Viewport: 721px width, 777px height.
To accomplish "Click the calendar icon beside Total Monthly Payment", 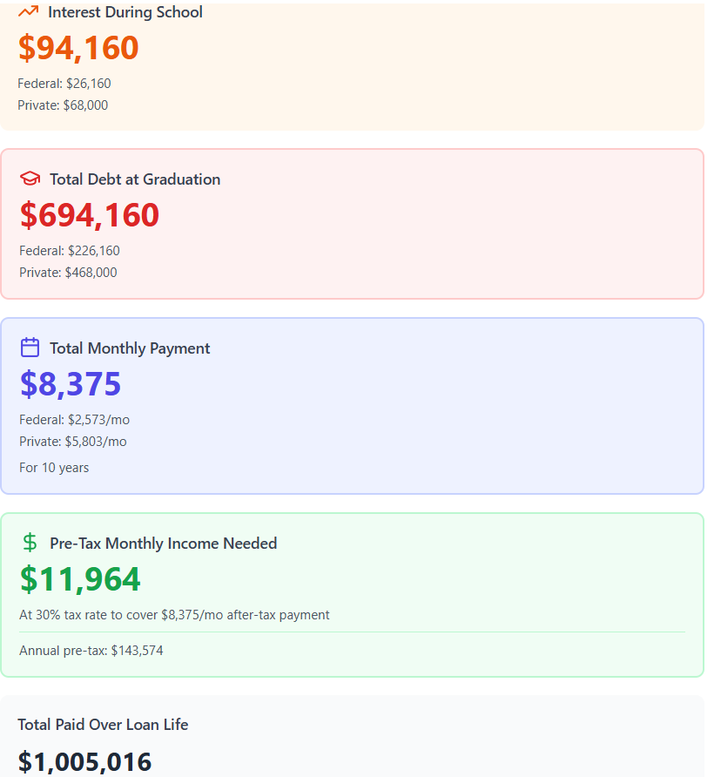I will 30,348.
